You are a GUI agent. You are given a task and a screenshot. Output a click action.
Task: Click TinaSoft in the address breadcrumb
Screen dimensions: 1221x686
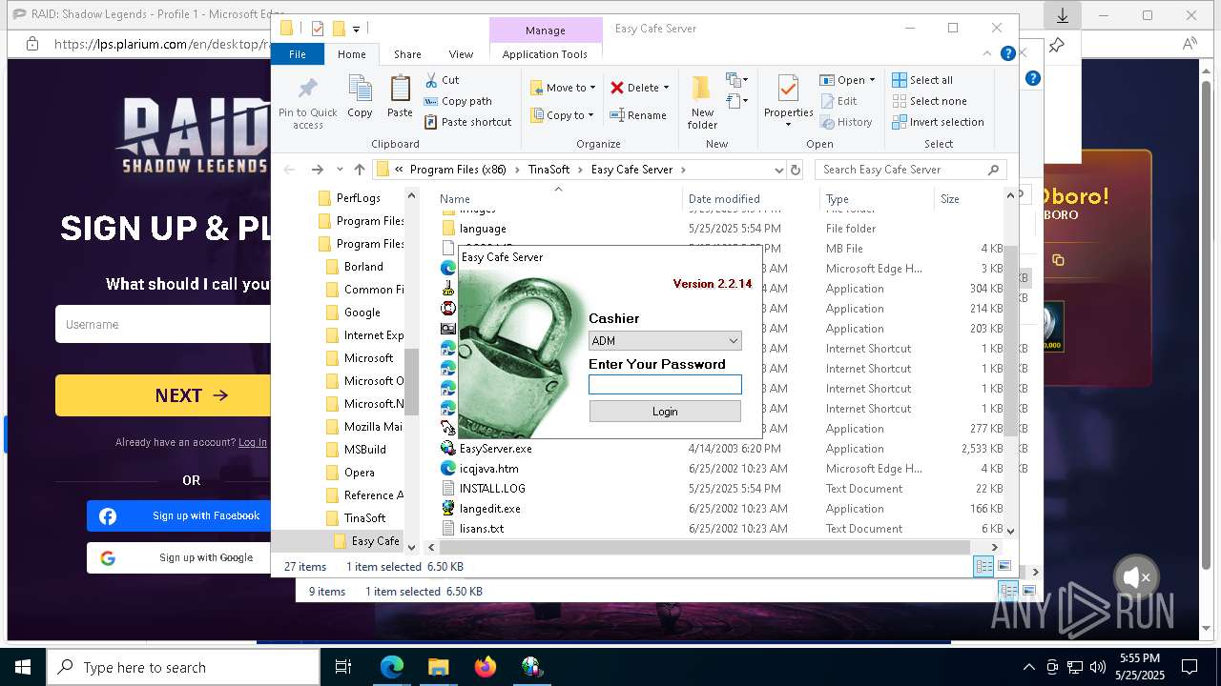click(548, 170)
